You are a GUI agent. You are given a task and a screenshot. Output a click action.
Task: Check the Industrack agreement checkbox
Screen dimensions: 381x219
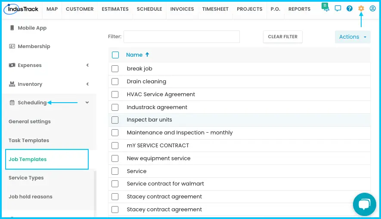point(115,107)
